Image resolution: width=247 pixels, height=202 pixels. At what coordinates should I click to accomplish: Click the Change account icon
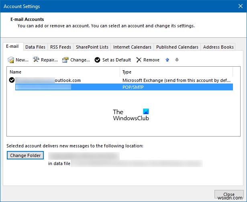(65, 60)
